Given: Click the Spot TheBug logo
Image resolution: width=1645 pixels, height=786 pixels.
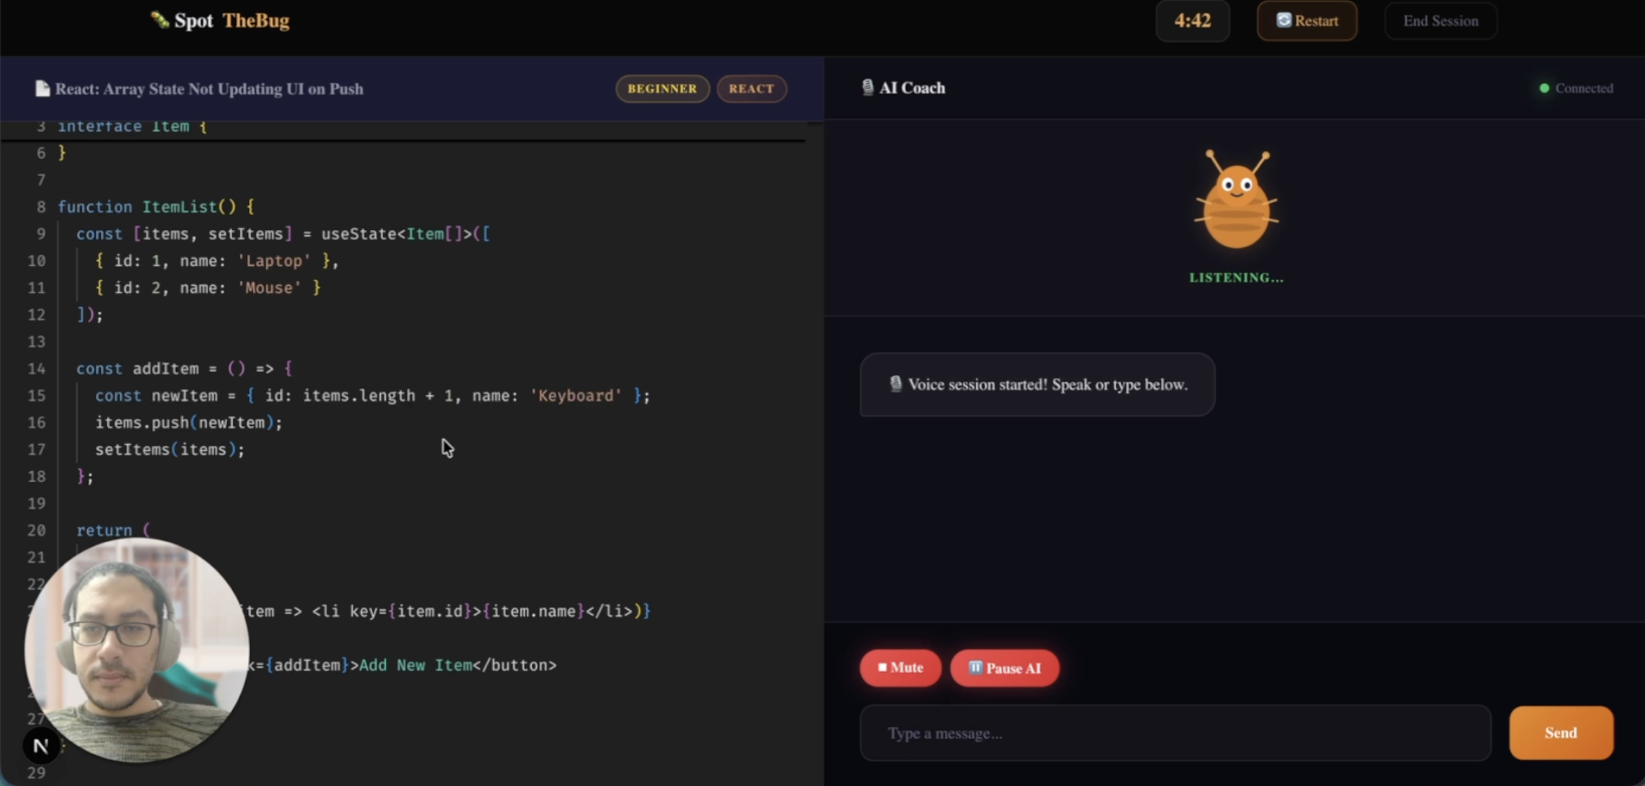Looking at the screenshot, I should [220, 20].
